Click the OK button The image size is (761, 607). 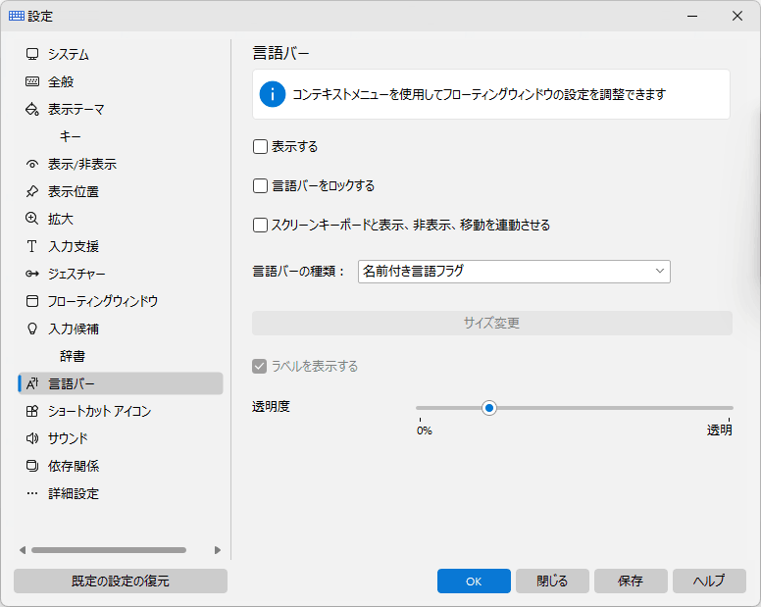click(474, 581)
